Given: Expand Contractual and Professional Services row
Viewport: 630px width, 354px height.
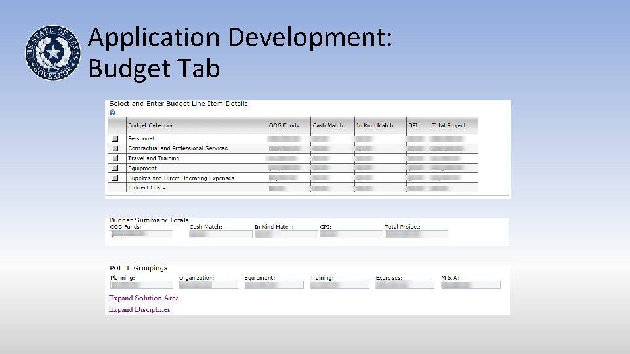Looking at the screenshot, I should (x=115, y=149).
